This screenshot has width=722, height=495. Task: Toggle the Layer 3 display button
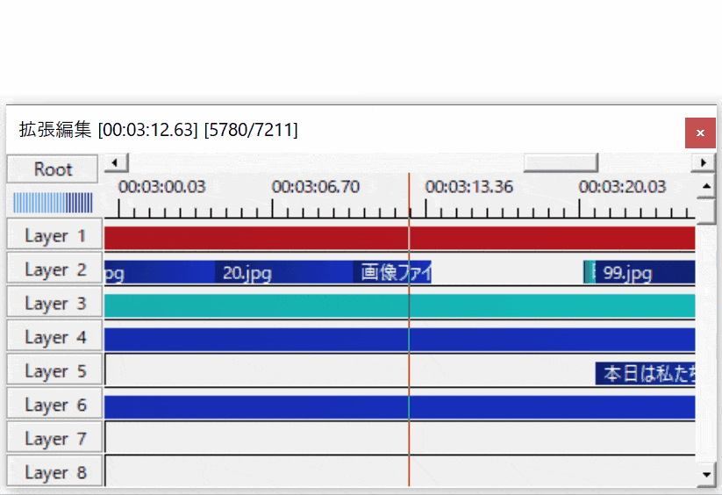coord(54,304)
